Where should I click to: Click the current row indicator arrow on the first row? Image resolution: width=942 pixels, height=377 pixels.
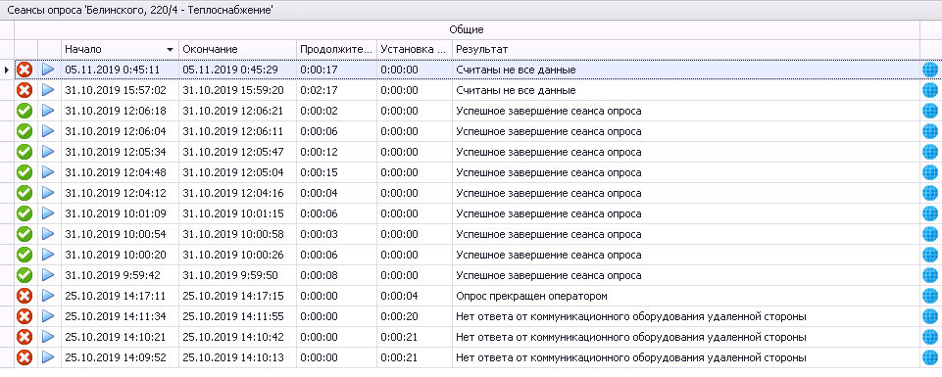[7, 71]
